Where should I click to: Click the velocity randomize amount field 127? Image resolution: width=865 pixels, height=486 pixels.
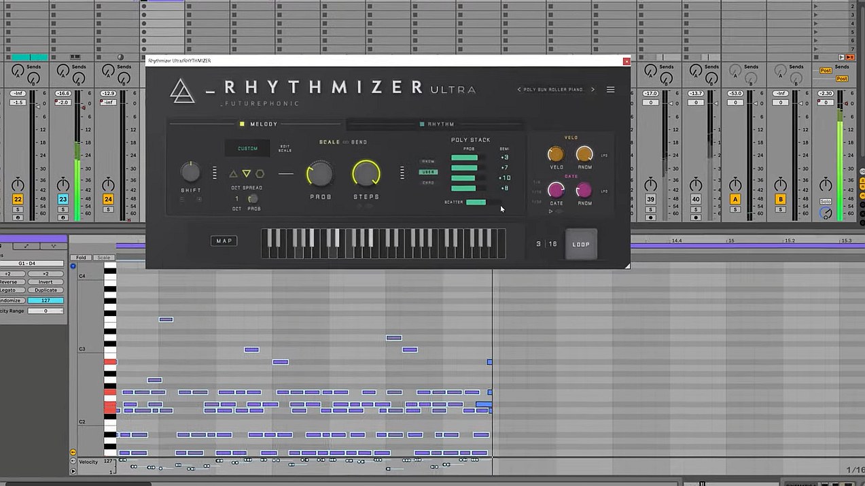(x=46, y=300)
